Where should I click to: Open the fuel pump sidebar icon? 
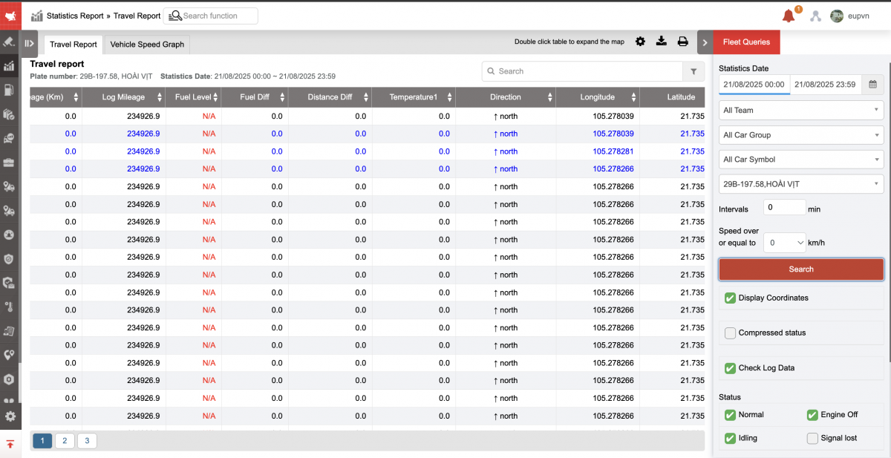click(x=10, y=90)
